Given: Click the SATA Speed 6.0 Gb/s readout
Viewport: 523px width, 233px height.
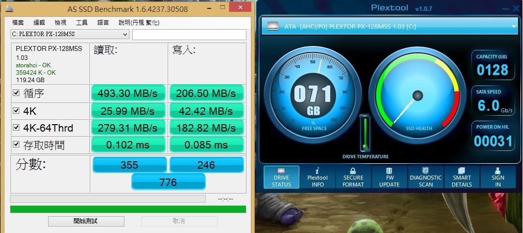Looking at the screenshot, I should click(493, 101).
